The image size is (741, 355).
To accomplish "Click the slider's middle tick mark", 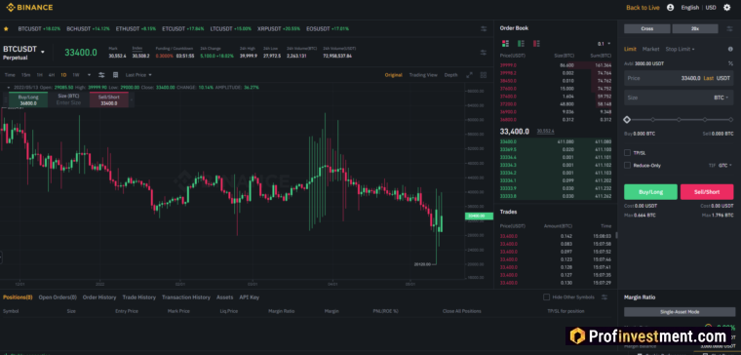I will (x=679, y=120).
